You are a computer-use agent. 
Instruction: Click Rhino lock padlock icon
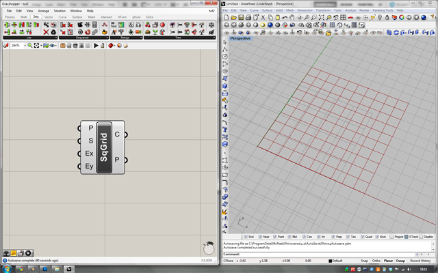click(x=387, y=17)
